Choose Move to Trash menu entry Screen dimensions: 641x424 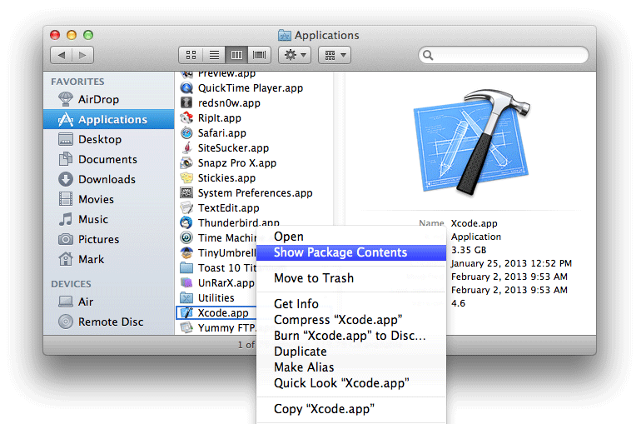314,278
